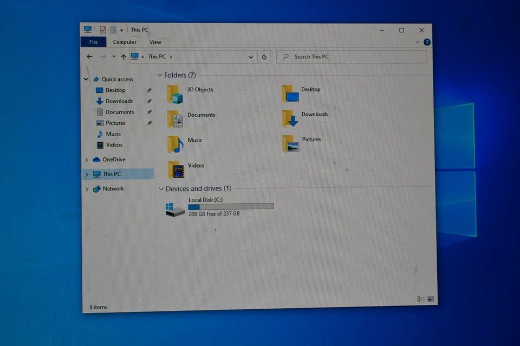The height and width of the screenshot is (346, 520).
Task: Click the OneDrive sidebar entry
Action: click(x=113, y=159)
